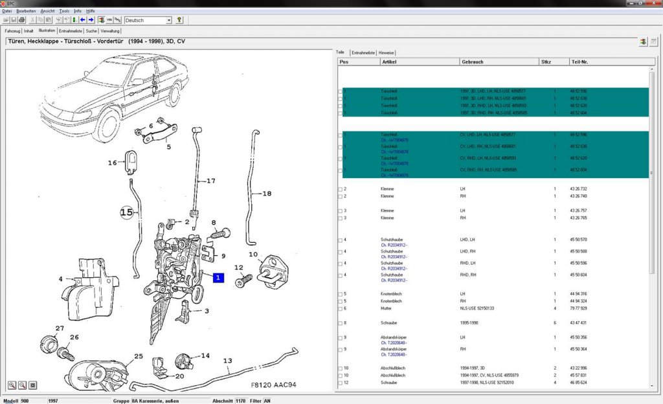Click the blue right arrow navigation icon

coord(91,20)
